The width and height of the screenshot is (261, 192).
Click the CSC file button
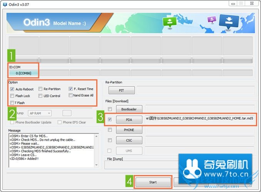129,140
